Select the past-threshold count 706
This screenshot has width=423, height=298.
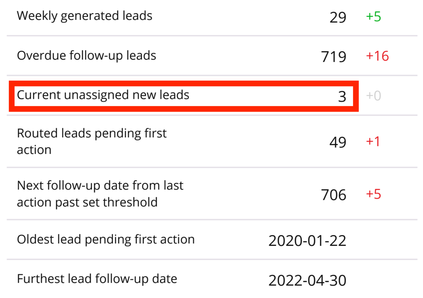point(333,195)
